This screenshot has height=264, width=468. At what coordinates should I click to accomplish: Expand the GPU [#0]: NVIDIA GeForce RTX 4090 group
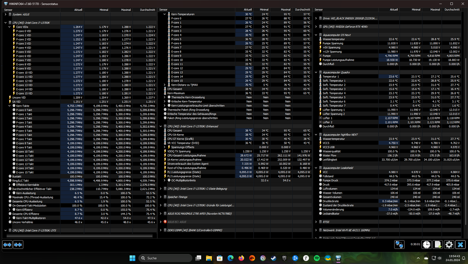(316, 27)
